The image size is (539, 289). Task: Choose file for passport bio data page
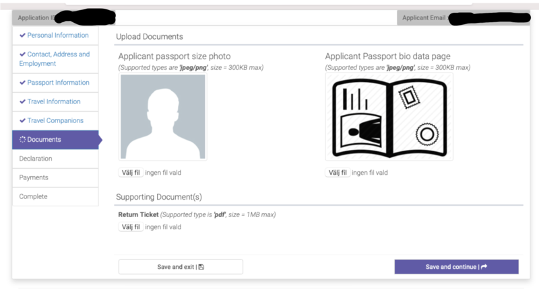337,173
